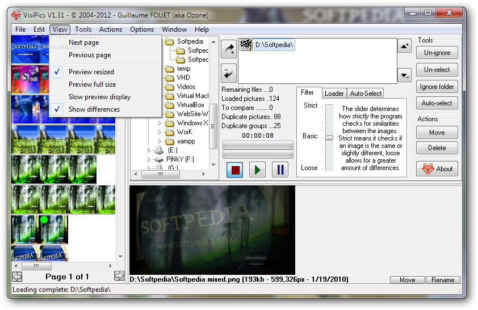Viewport: 478px width, 310px height.
Task: Stop the scan with red square button
Action: pos(234,169)
